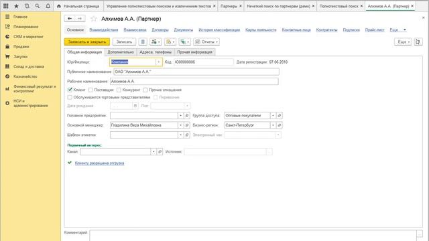Toggle Клиент checkbox
This screenshot has width=429, height=241.
[70, 90]
